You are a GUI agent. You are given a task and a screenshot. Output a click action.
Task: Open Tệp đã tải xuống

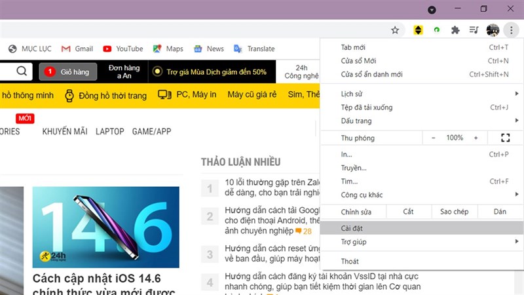422,108
